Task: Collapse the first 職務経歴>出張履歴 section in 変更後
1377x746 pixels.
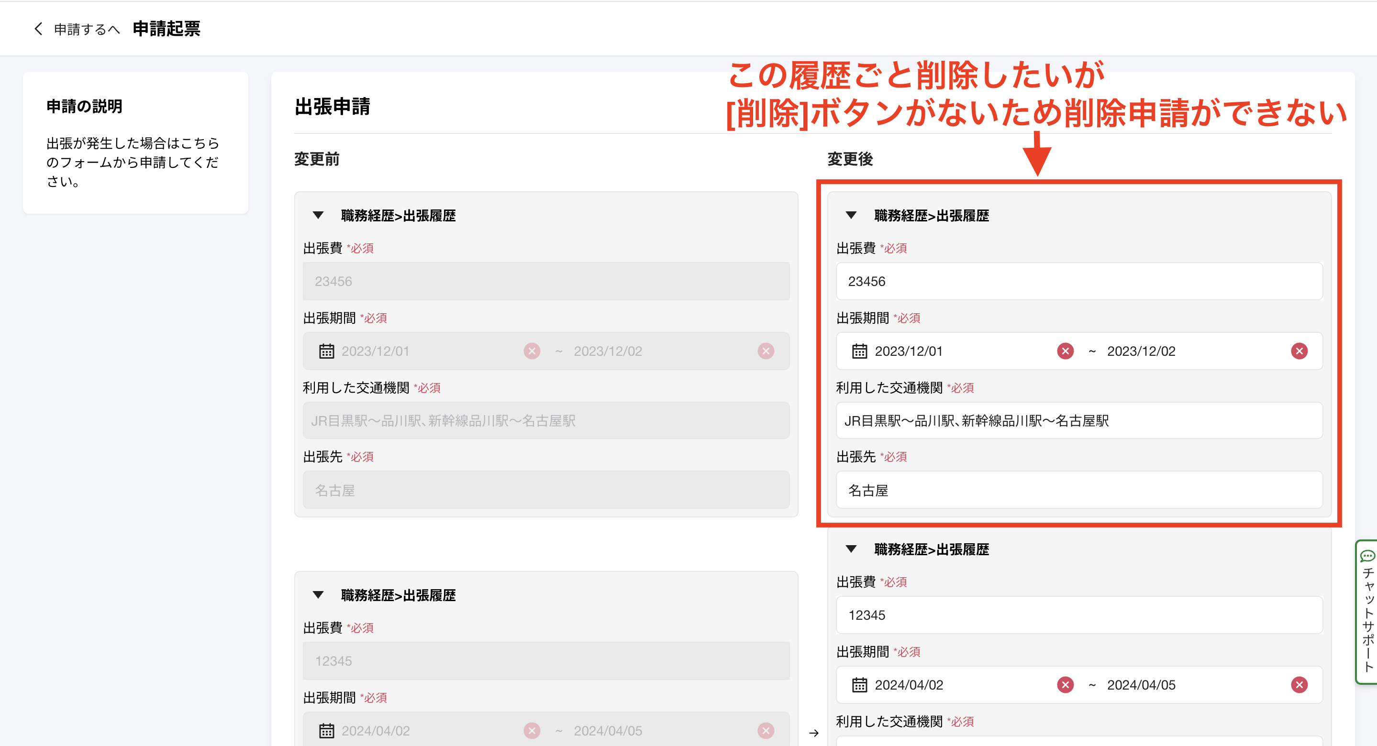Action: tap(851, 215)
